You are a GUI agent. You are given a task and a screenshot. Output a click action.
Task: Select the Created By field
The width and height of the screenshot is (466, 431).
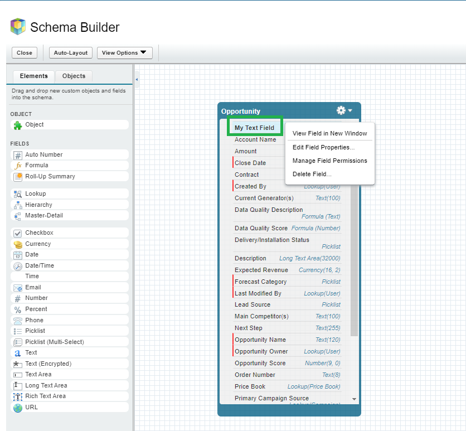(x=287, y=186)
